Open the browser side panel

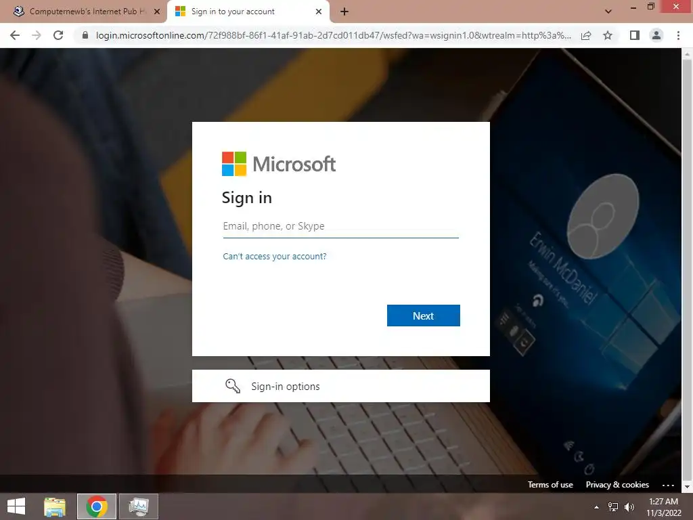[635, 35]
